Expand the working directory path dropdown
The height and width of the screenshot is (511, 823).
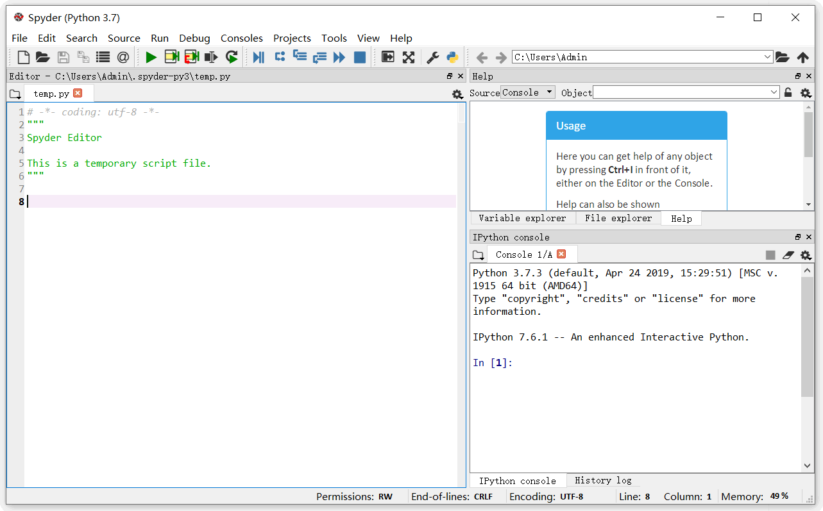tap(768, 57)
